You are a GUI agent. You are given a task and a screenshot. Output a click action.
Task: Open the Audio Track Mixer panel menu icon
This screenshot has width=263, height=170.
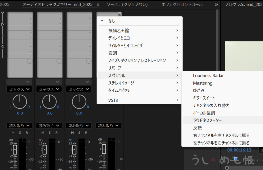pyautogui.click(x=98, y=5)
